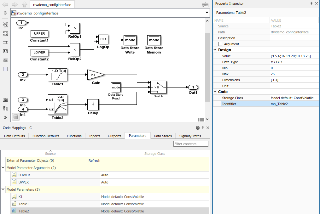Click the Refresh link for External Parameter Objects
This screenshot has height=214, width=320.
[94, 160]
